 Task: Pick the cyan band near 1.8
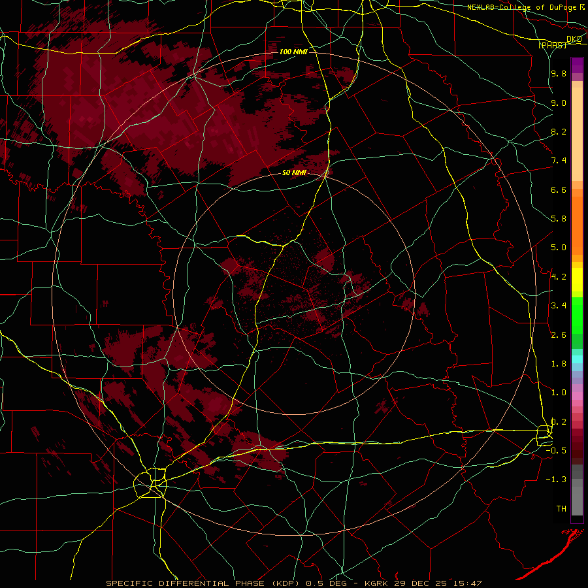pos(577,359)
